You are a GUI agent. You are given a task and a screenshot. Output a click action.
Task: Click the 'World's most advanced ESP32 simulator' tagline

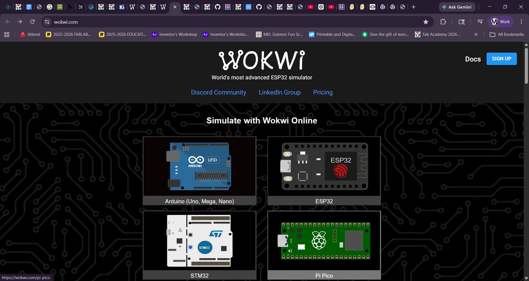262,77
